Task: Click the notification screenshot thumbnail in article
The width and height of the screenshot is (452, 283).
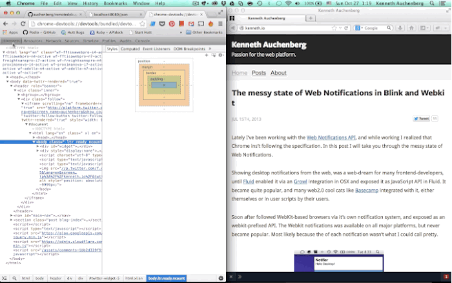Action: [x=339, y=261]
